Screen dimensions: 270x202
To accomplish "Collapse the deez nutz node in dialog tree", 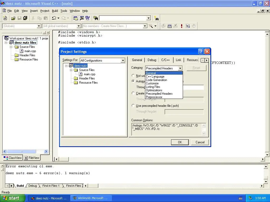I will (x=66, y=66).
